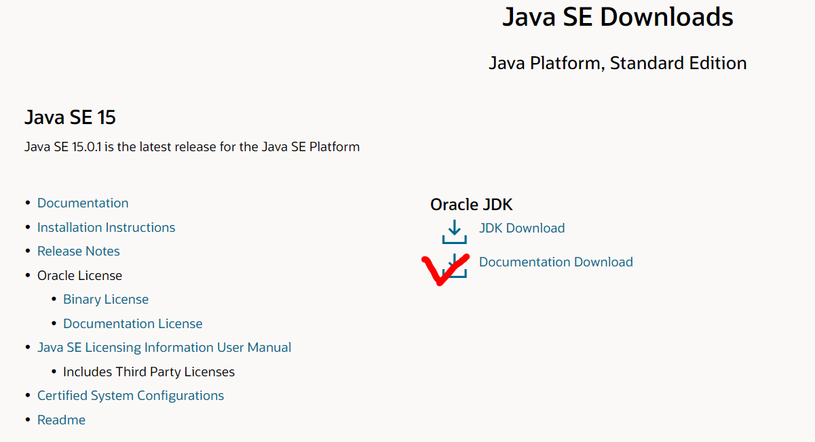Click the Oracle JDK heading
This screenshot has height=442, width=815.
point(472,205)
